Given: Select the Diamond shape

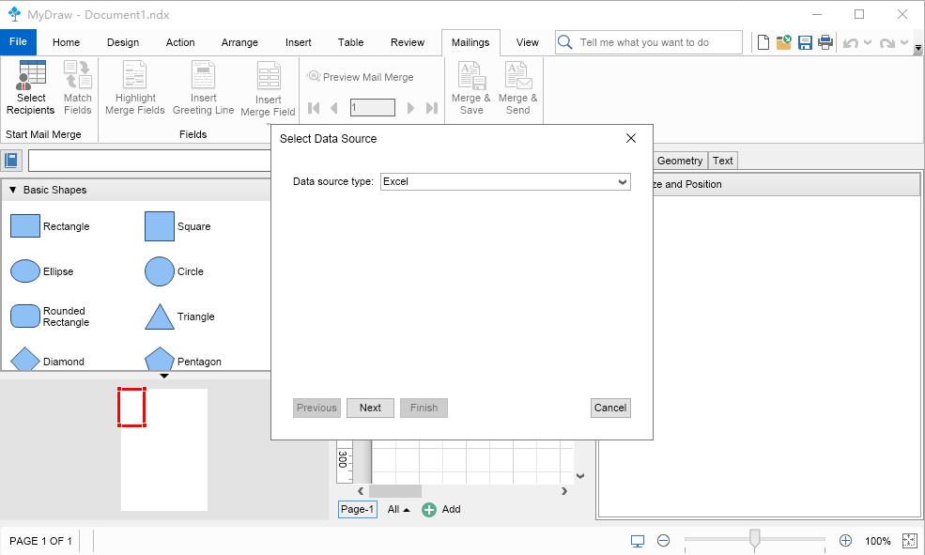Looking at the screenshot, I should (x=47, y=361).
